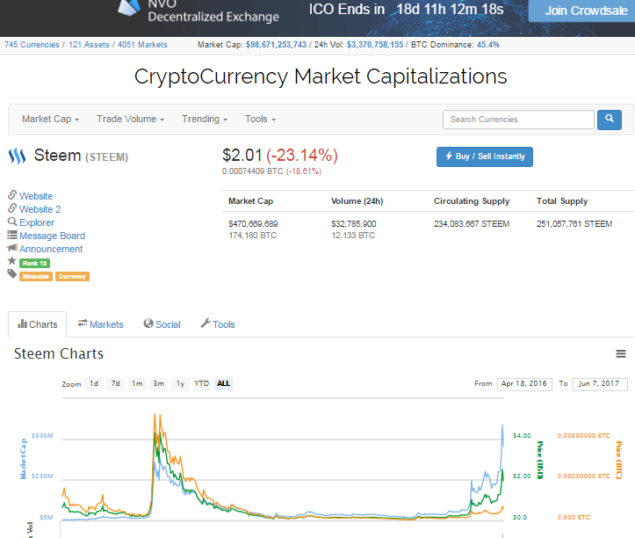Open the Explorer link
The image size is (635, 538).
click(37, 222)
